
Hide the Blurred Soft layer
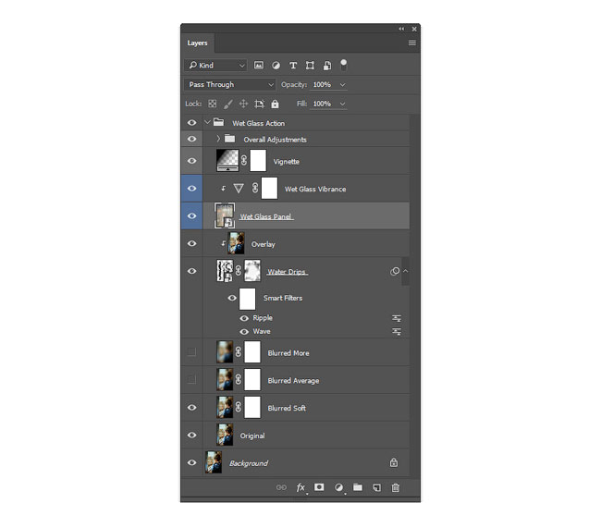click(x=191, y=407)
